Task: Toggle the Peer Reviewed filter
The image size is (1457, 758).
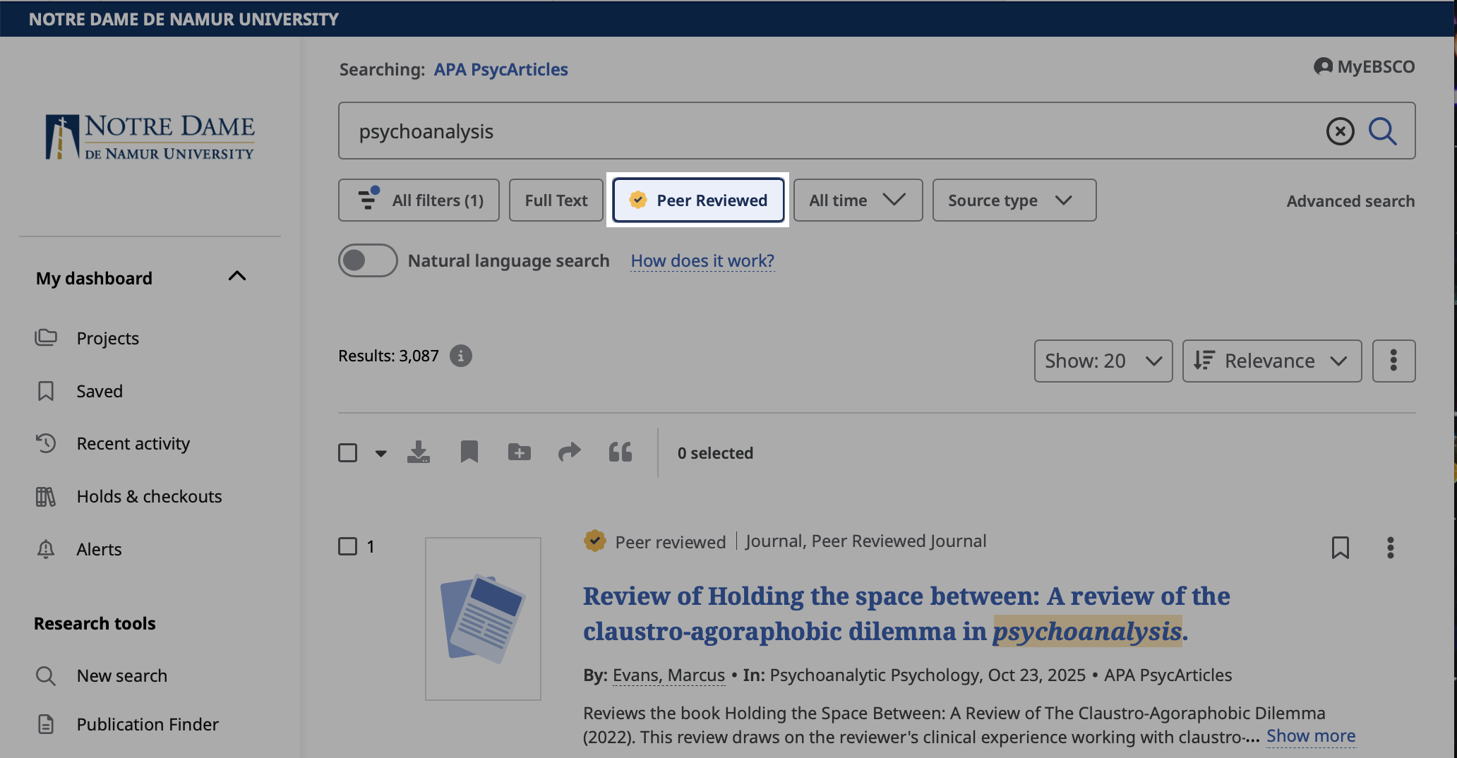Action: pos(698,200)
